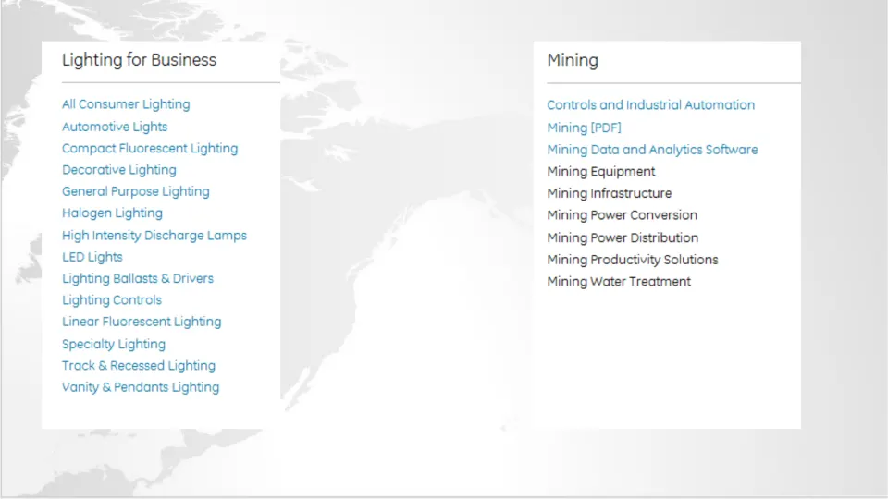Click the Lighting for Business heading
This screenshot has height=499, width=888.
(x=140, y=60)
